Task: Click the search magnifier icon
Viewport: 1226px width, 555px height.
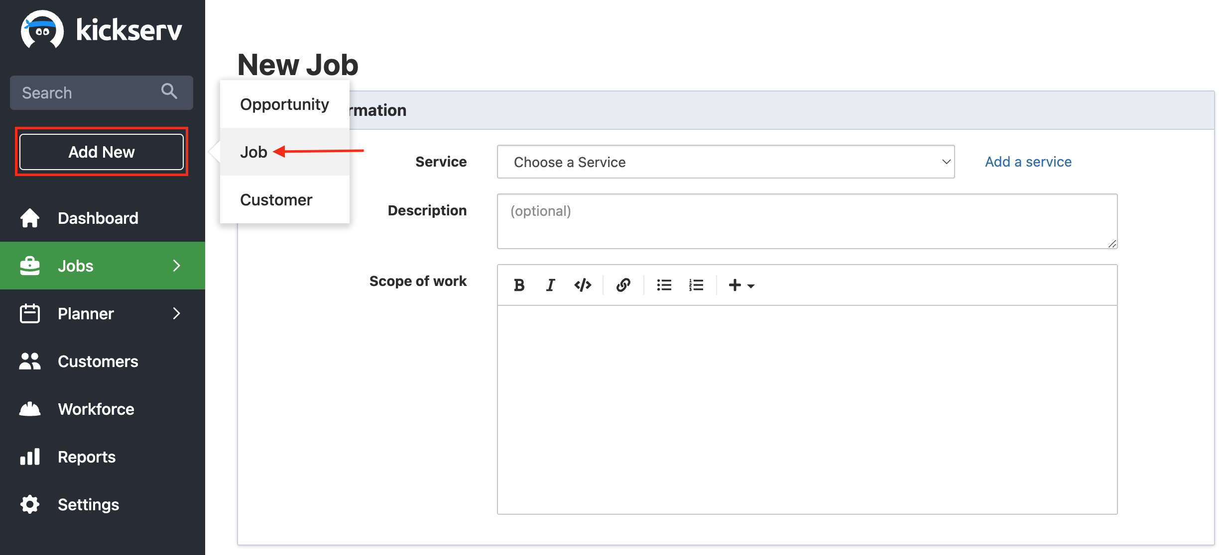Action: (169, 91)
